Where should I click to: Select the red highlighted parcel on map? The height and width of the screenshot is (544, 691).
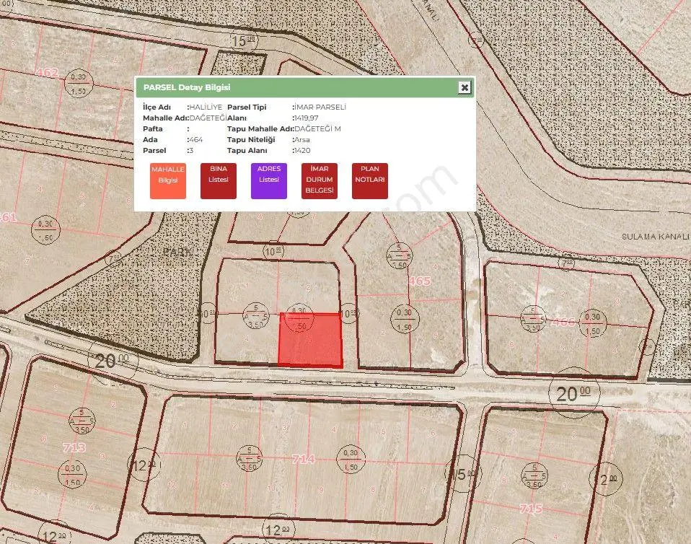(311, 340)
